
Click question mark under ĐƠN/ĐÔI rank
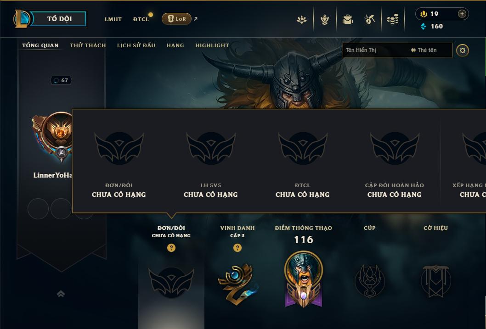171,248
